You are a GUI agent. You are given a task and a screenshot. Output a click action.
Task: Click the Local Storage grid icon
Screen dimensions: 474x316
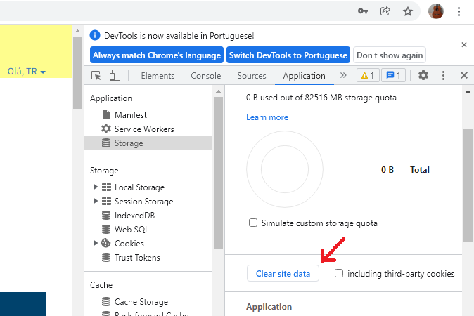106,187
